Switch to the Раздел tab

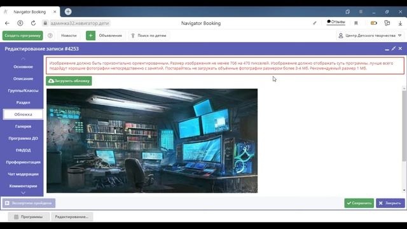tap(23, 102)
